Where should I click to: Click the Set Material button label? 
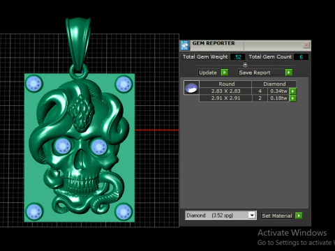tap(277, 215)
